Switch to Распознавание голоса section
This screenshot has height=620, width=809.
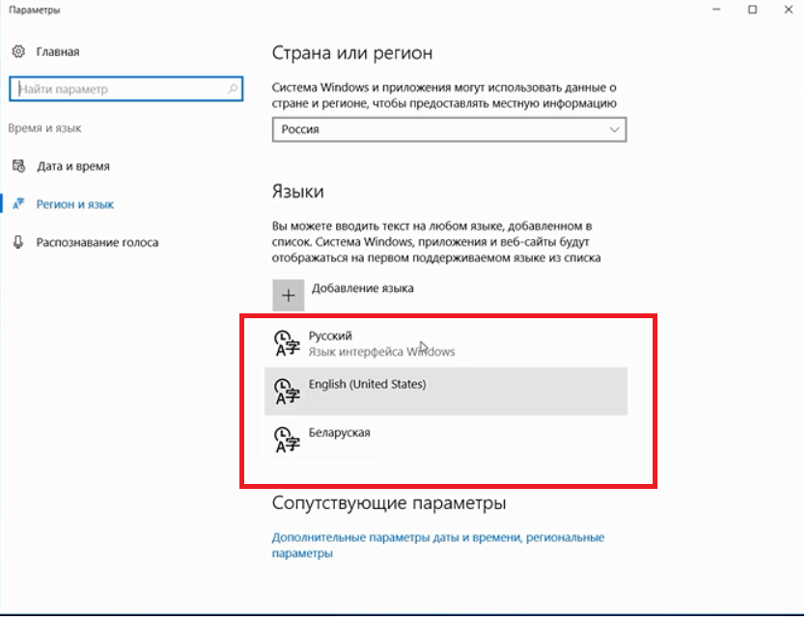[x=98, y=242]
